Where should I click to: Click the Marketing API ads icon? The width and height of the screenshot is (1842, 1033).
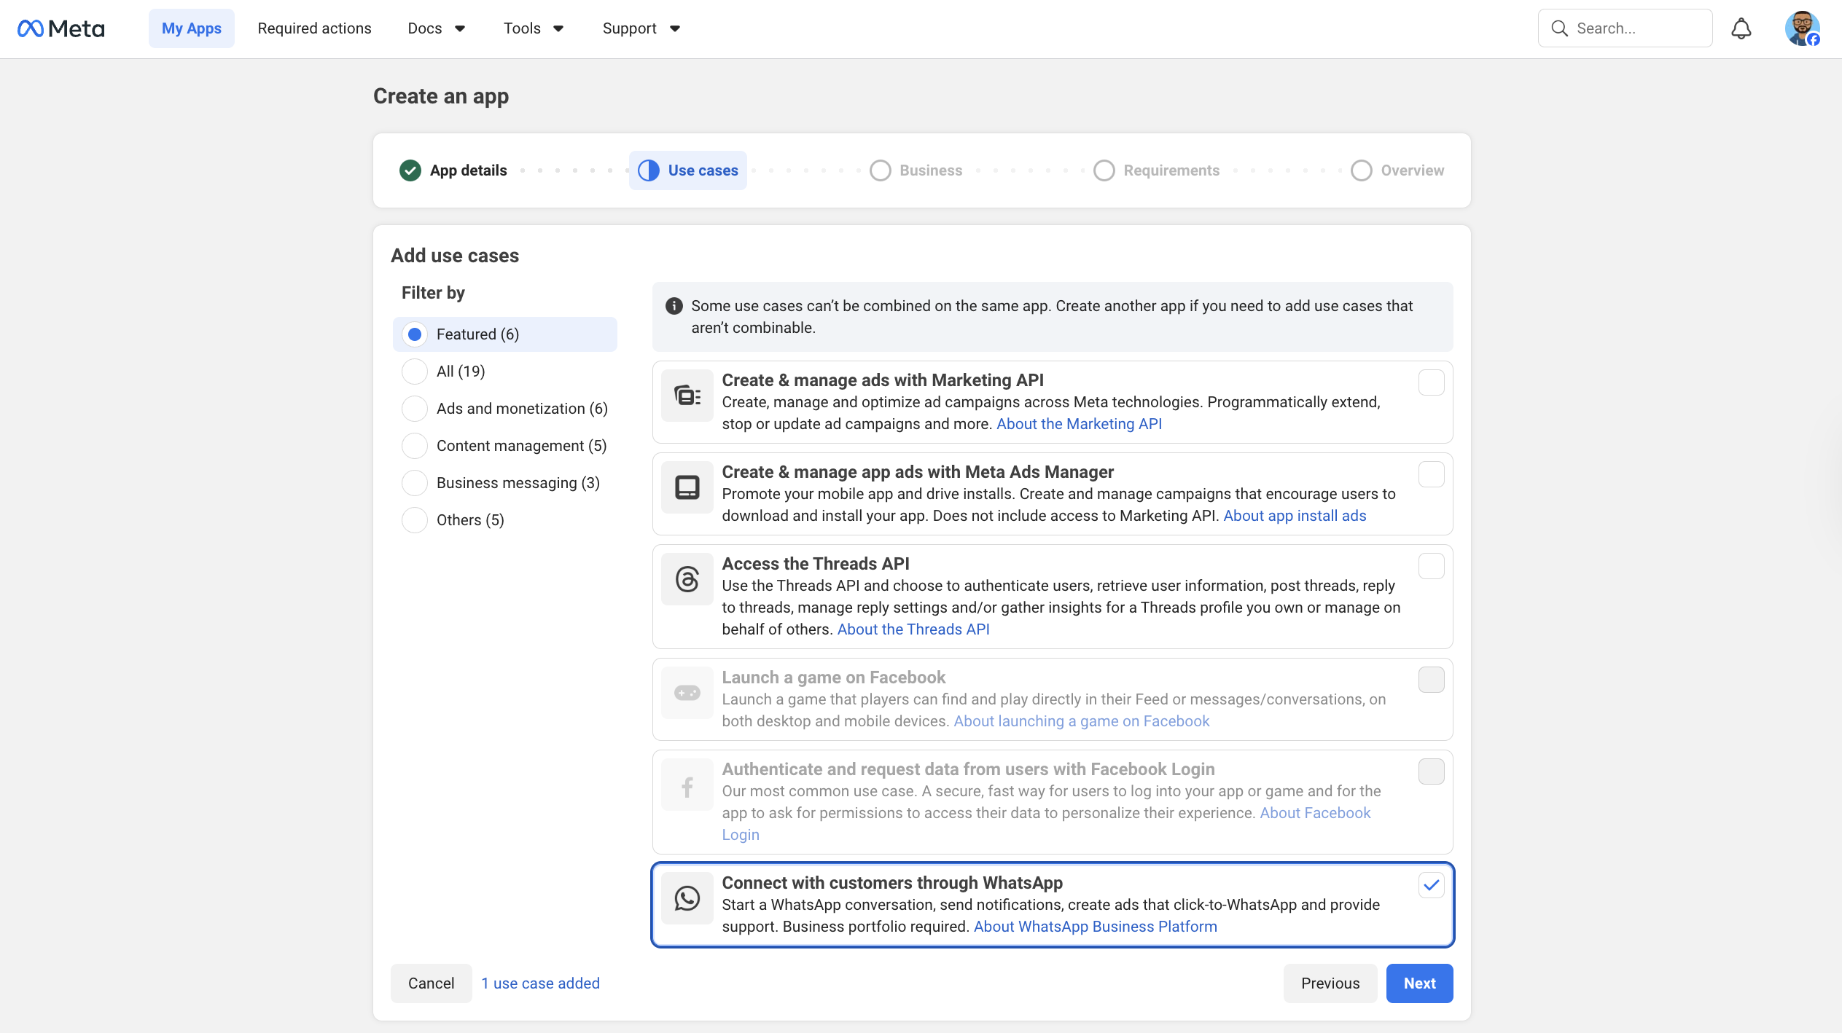click(687, 396)
